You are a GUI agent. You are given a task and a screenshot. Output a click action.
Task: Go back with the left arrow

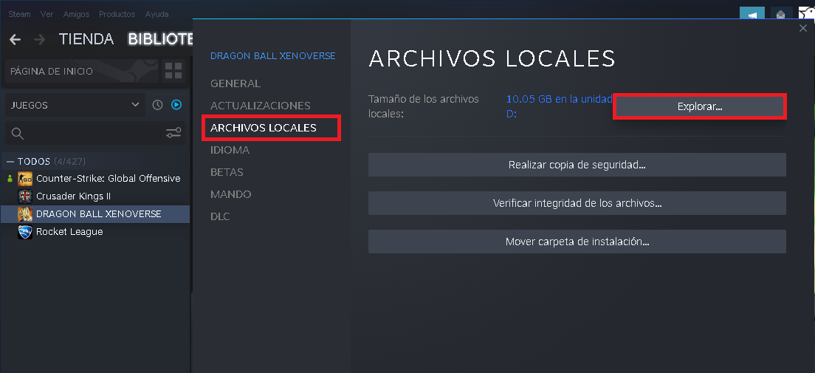(15, 40)
